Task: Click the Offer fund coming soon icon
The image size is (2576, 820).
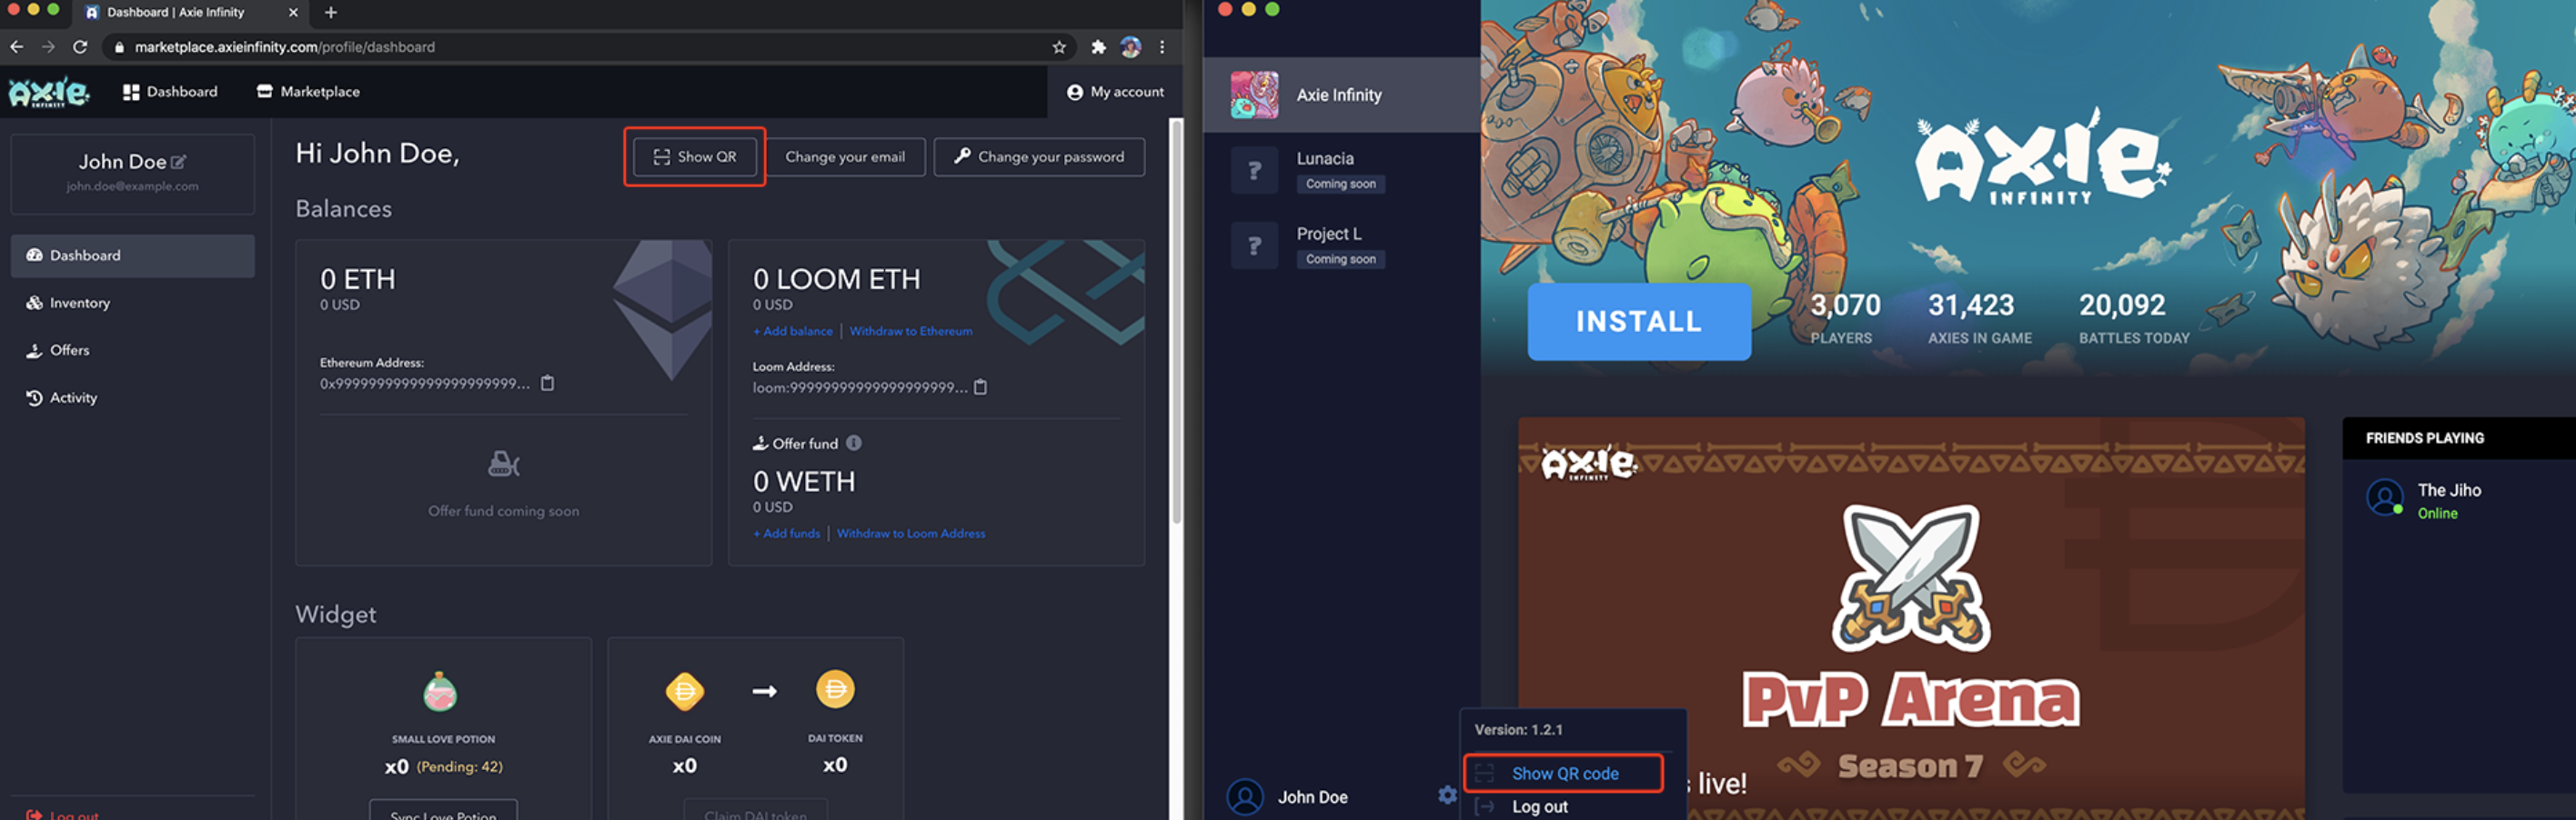Action: pyautogui.click(x=503, y=464)
